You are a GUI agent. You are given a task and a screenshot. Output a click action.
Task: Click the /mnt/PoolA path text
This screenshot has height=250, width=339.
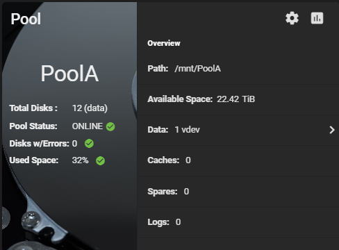[x=198, y=69]
